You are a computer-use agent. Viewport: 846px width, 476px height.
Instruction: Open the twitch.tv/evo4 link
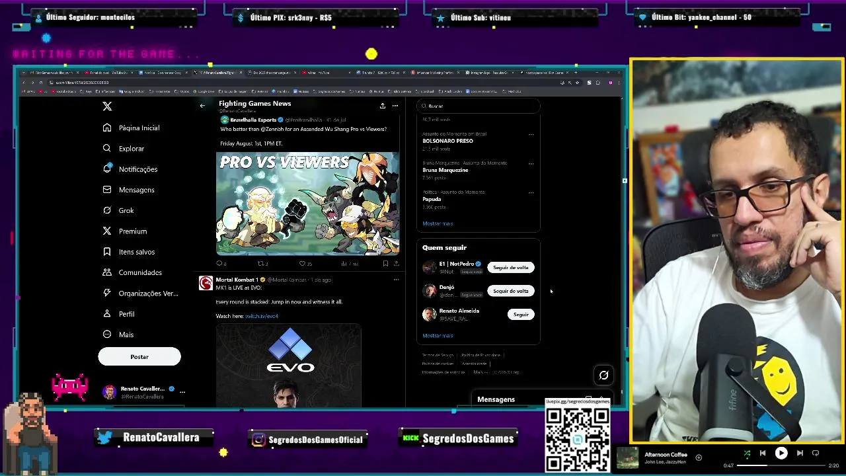(262, 316)
